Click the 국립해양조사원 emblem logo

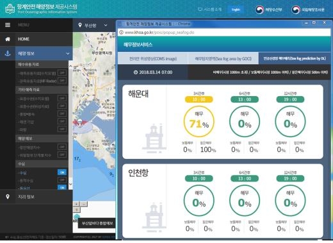(x=296, y=10)
